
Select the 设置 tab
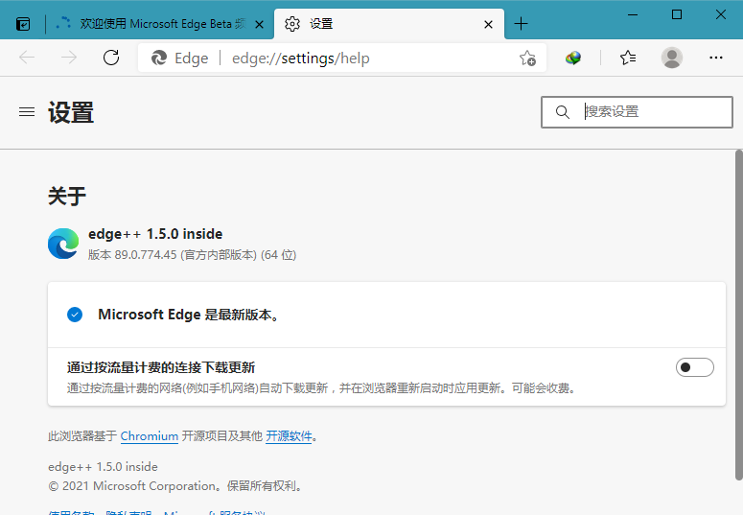(388, 24)
